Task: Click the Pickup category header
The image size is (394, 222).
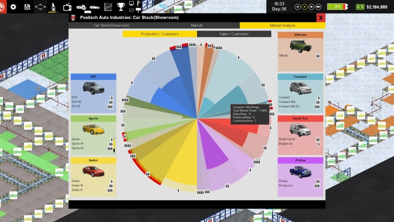Action: (x=300, y=160)
